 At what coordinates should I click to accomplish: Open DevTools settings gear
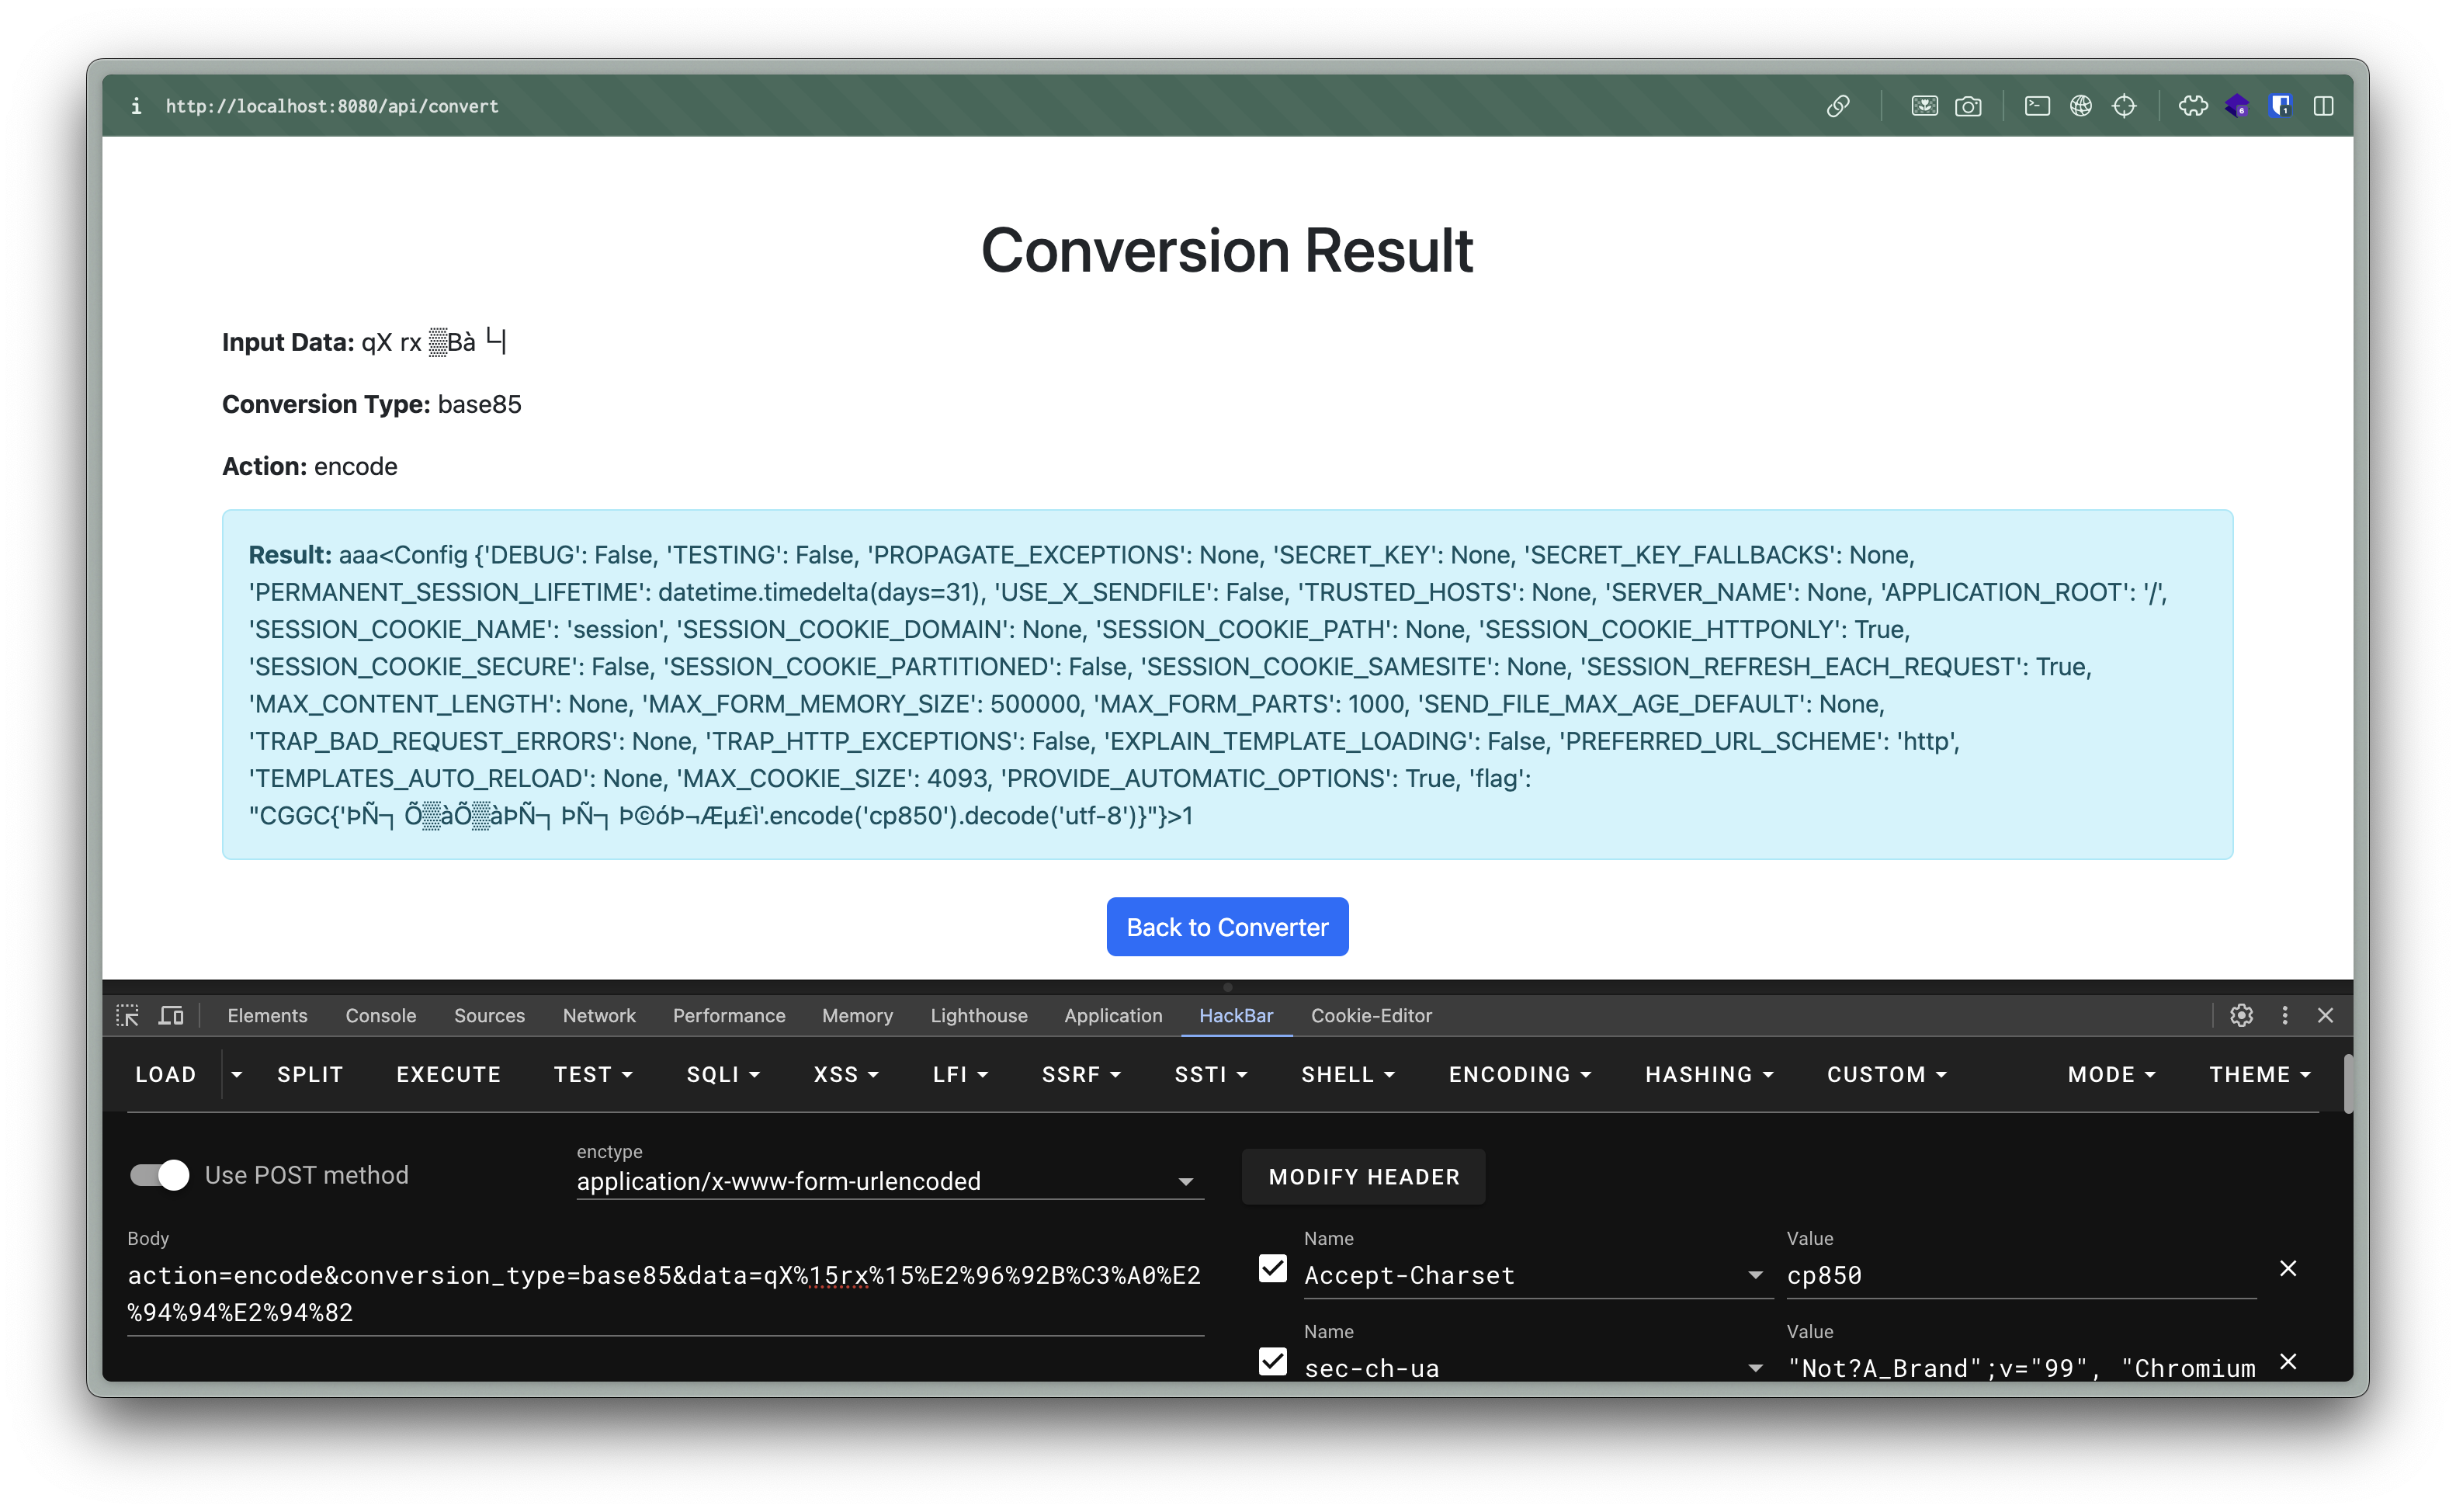point(2241,1015)
